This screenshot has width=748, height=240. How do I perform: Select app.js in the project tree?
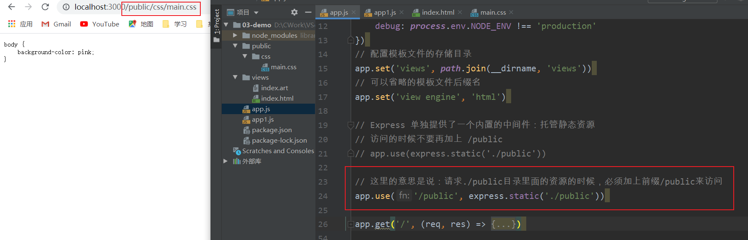tap(261, 109)
